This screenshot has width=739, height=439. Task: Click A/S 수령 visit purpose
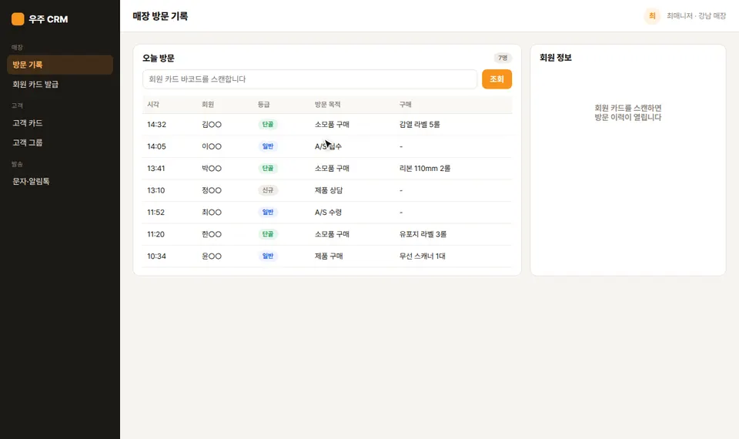[x=328, y=213]
